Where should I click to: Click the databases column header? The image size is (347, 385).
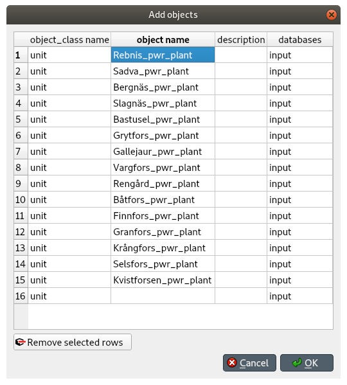click(x=300, y=40)
